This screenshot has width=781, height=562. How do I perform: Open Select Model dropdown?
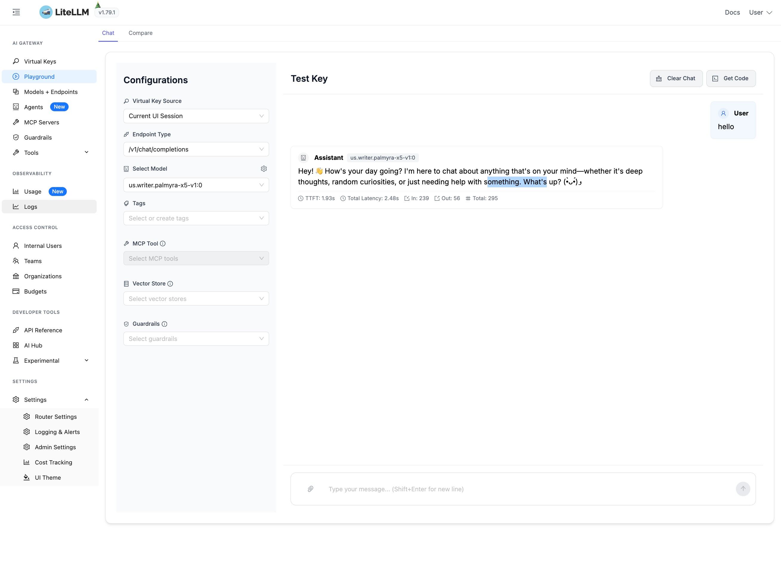pyautogui.click(x=196, y=185)
